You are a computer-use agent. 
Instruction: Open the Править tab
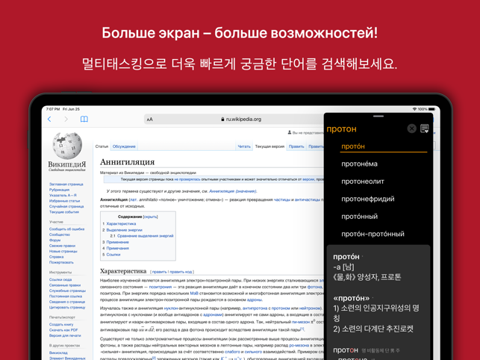click(296, 146)
